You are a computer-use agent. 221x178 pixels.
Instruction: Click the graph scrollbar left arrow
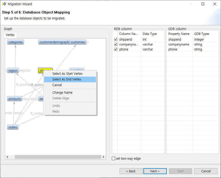(x=7, y=157)
